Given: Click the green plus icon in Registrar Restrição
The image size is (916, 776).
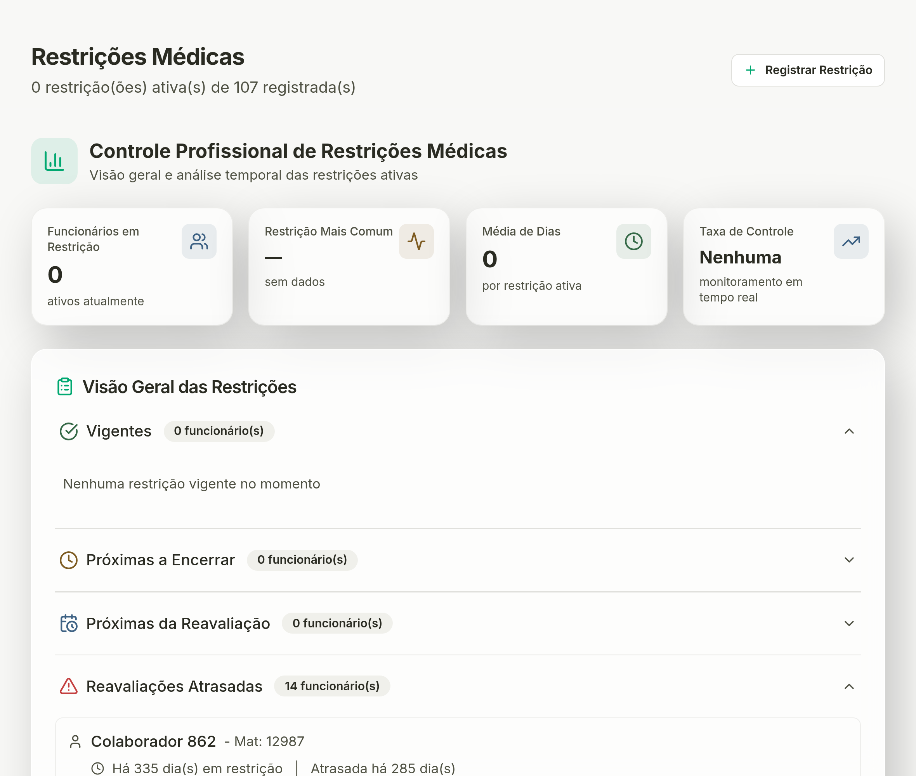Looking at the screenshot, I should coord(750,70).
